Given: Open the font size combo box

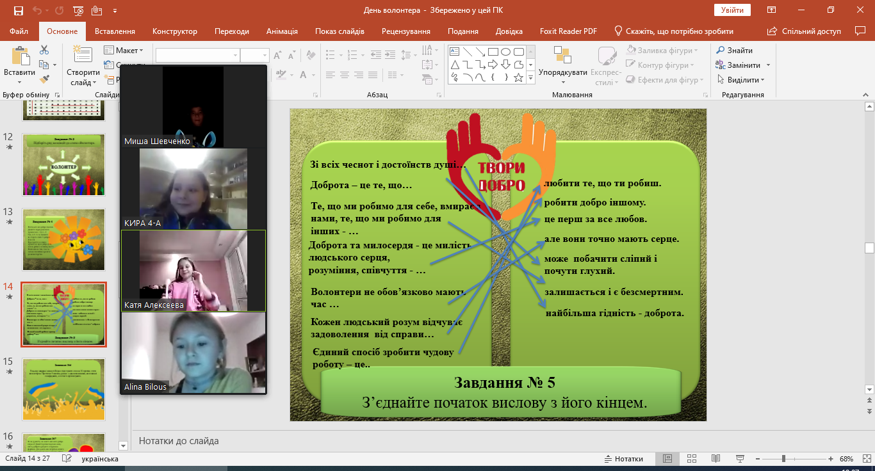Looking at the screenshot, I should tap(255, 56).
